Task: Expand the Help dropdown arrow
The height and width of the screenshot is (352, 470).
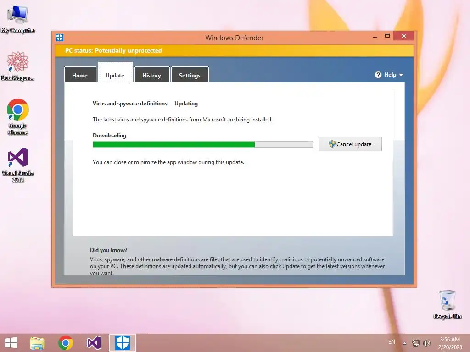Action: coord(401,75)
